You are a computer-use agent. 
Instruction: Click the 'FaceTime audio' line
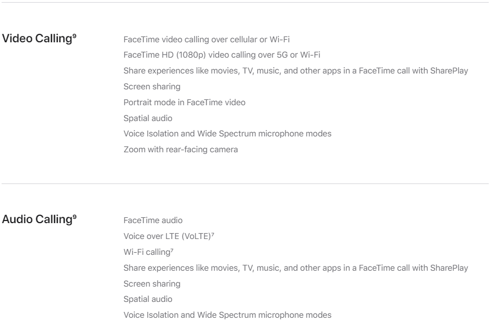(x=153, y=220)
